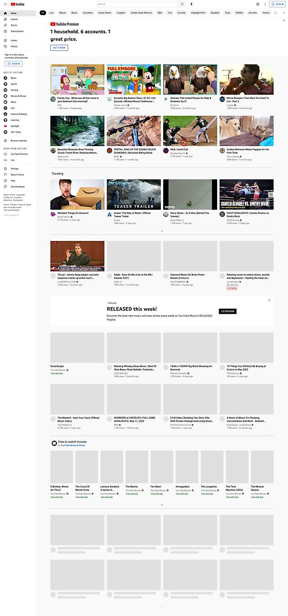Open Subscriptions in the sidebar

pos(18,31)
